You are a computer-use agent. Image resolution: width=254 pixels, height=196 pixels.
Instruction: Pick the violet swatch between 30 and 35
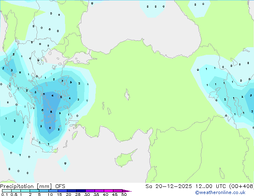pyautogui.click(x=90, y=191)
